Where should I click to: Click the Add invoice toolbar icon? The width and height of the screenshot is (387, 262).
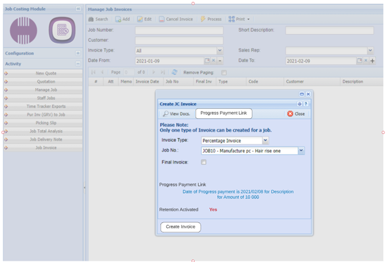118,19
